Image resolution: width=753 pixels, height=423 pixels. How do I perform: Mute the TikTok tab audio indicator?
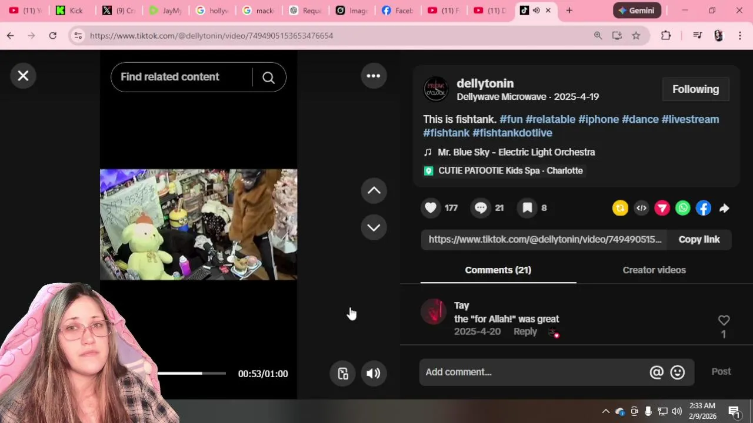pyautogui.click(x=536, y=11)
